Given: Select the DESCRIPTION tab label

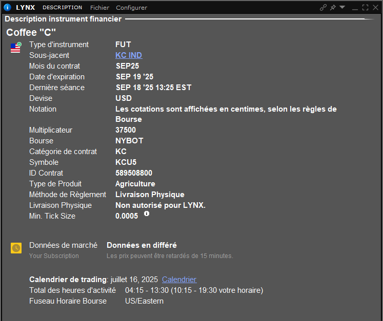Looking at the screenshot, I should pyautogui.click(x=62, y=8).
